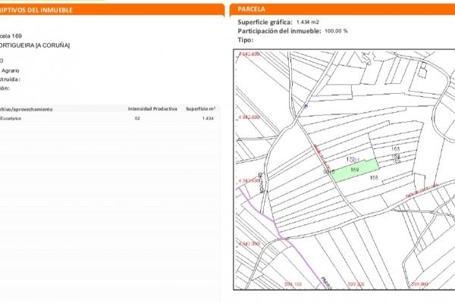Click the 1.434 surface value in table
The width and height of the screenshot is (455, 303).
[207, 119]
